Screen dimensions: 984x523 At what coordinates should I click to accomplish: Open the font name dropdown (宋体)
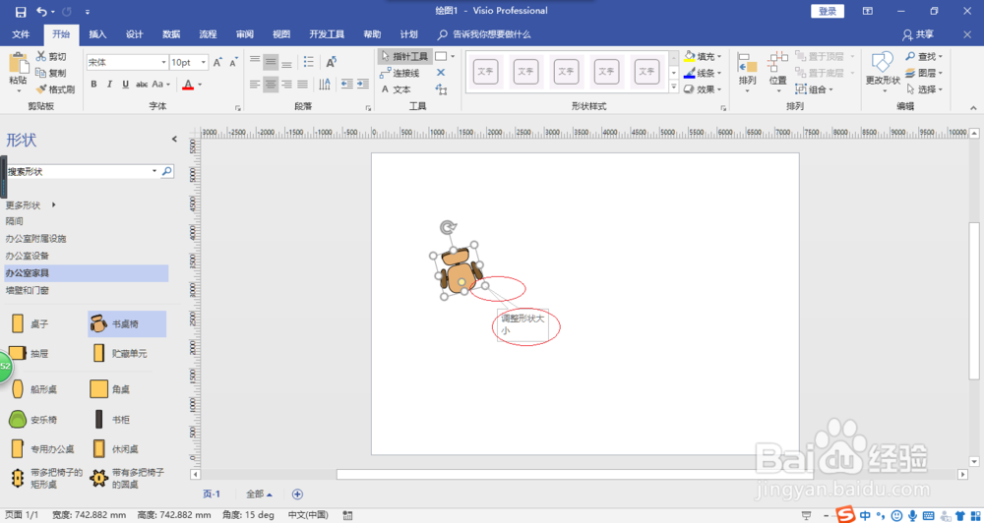pos(164,63)
